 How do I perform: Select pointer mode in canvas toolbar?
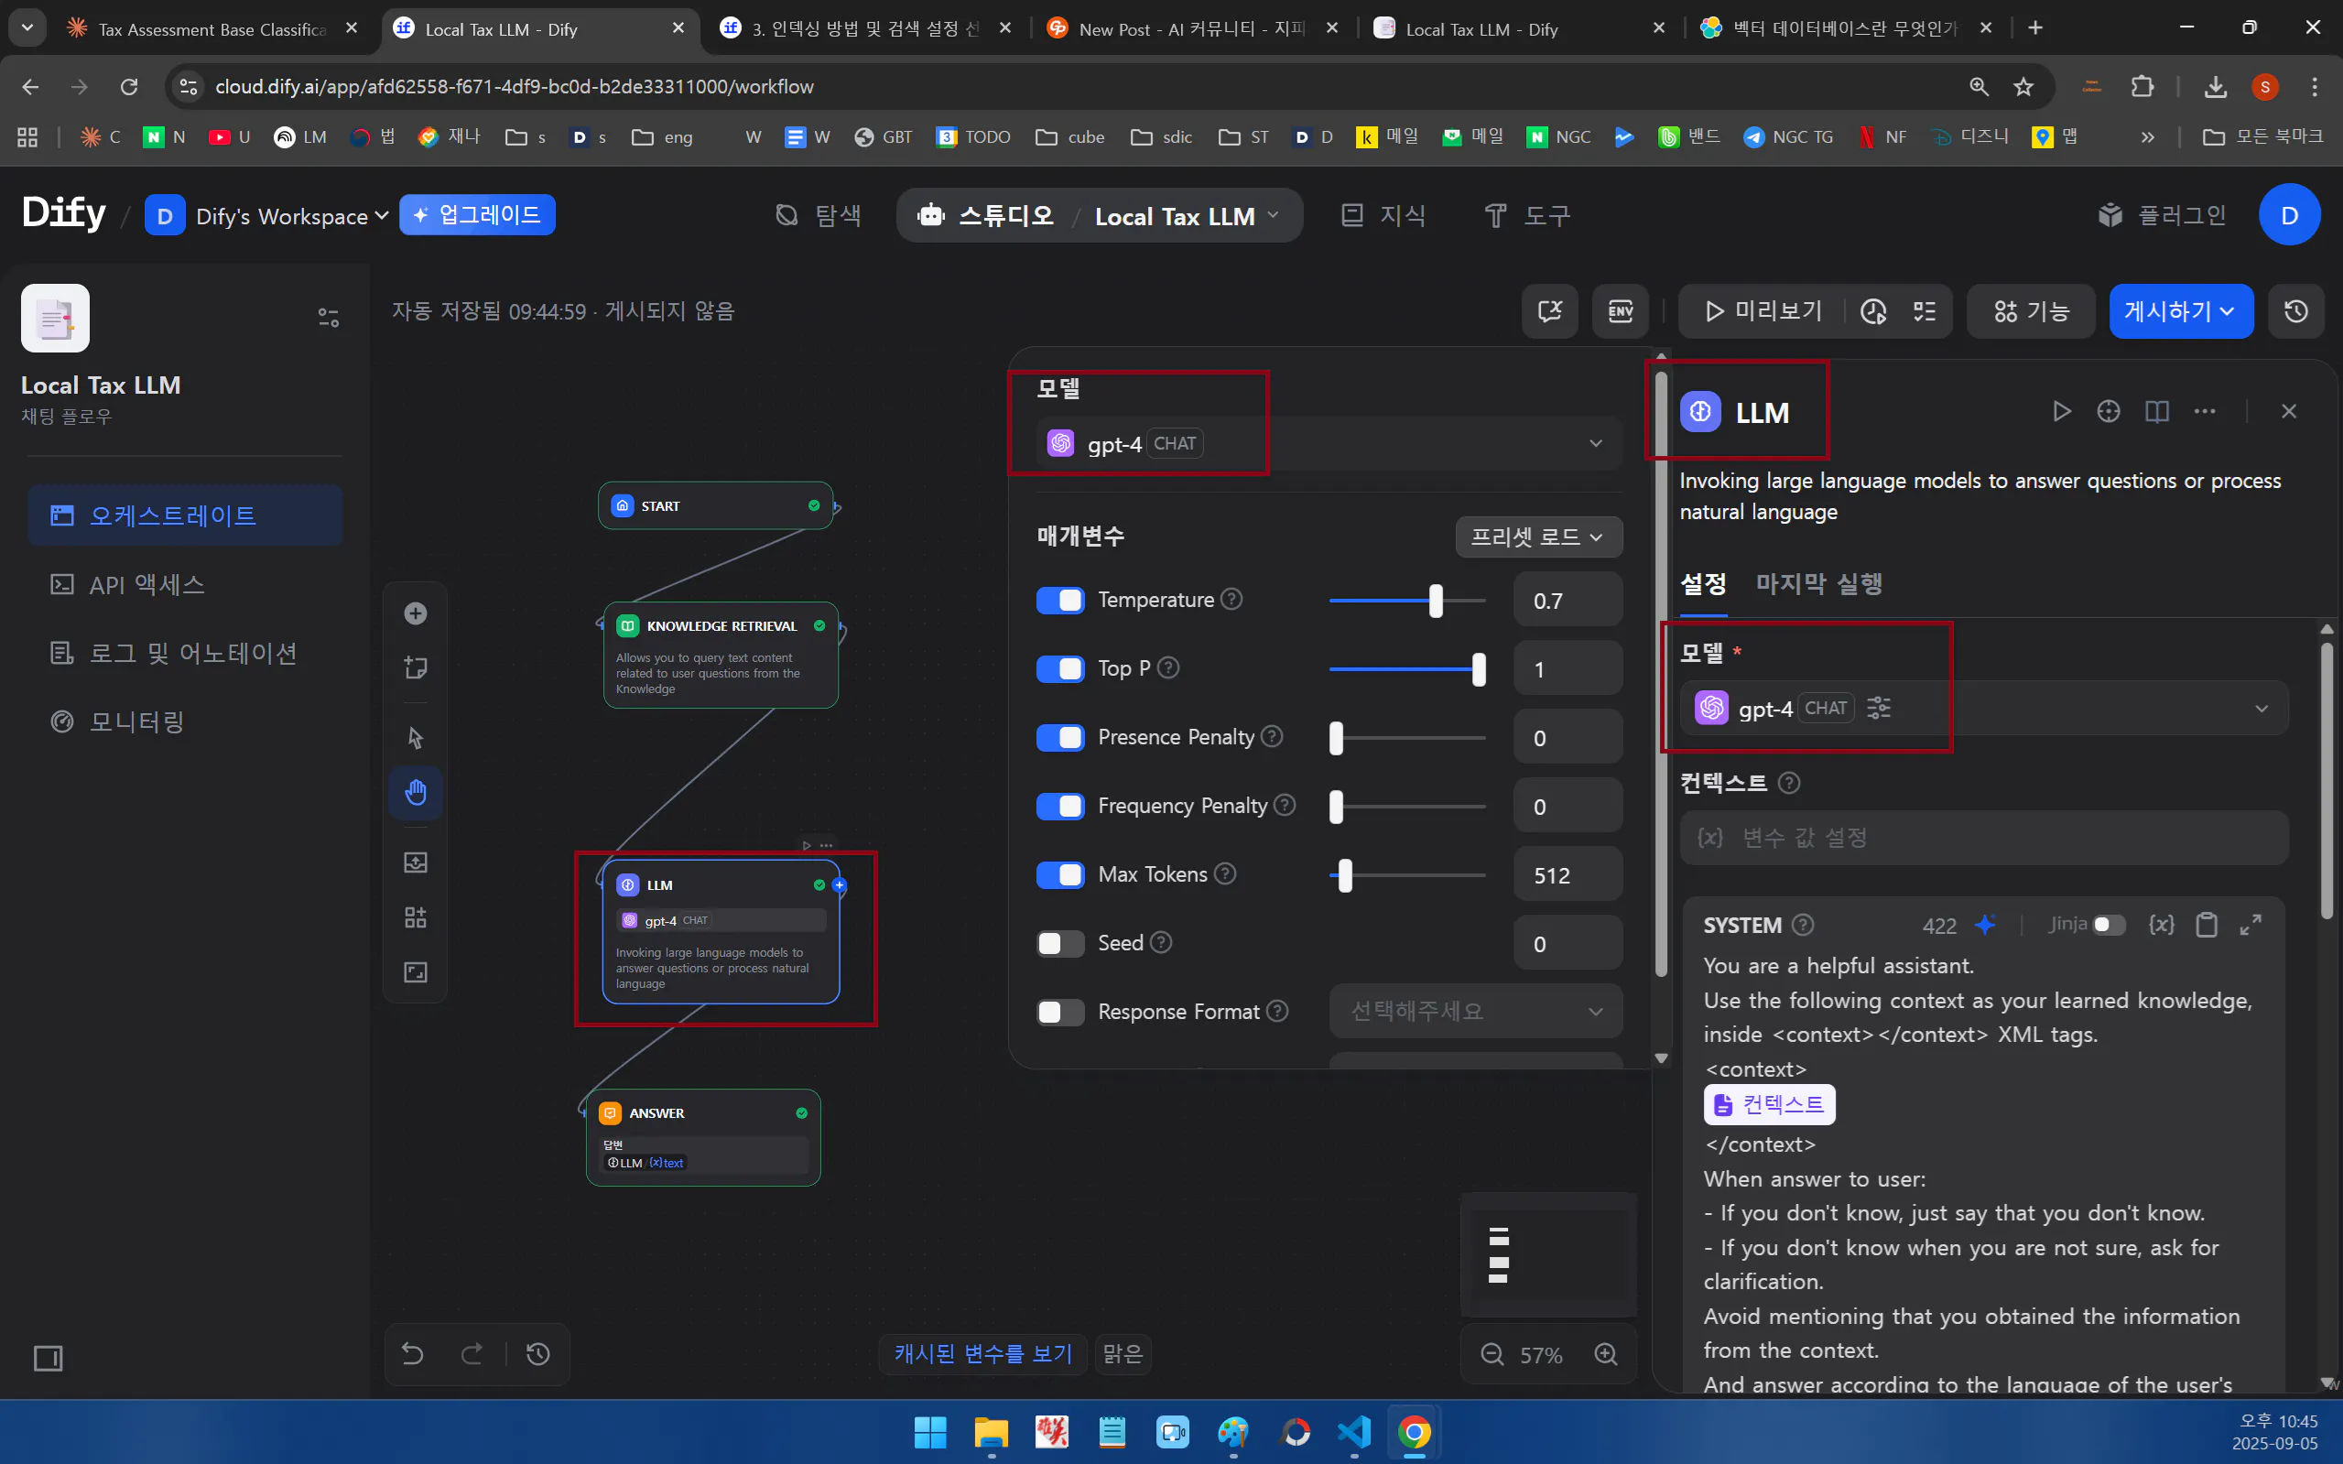[x=416, y=738]
